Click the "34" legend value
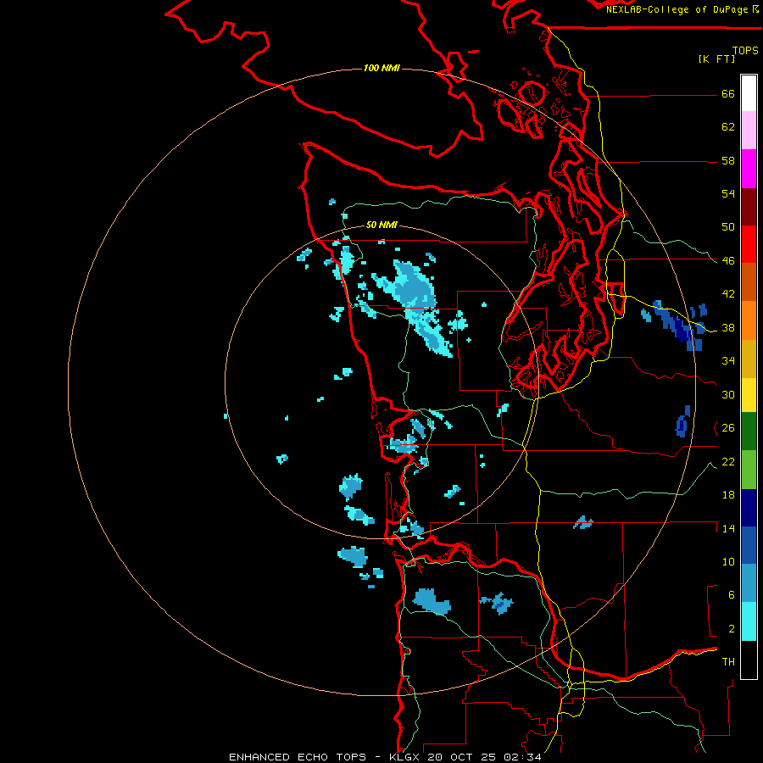Screen dimensions: 763x763 728,361
